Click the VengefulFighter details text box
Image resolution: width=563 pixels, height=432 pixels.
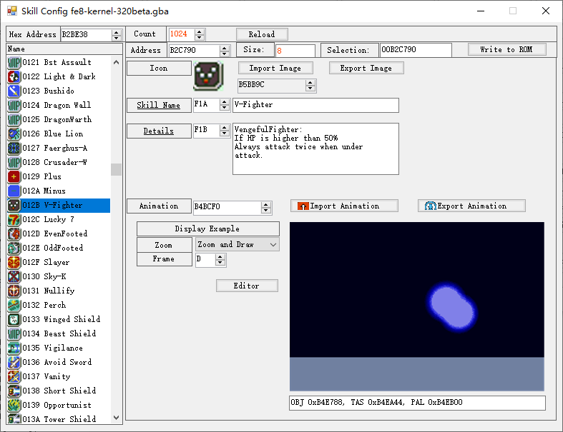coord(315,149)
